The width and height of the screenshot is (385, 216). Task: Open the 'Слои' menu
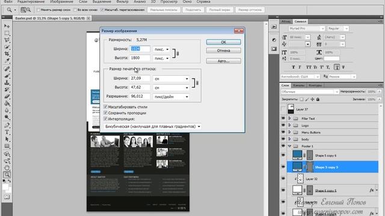tap(83, 1)
